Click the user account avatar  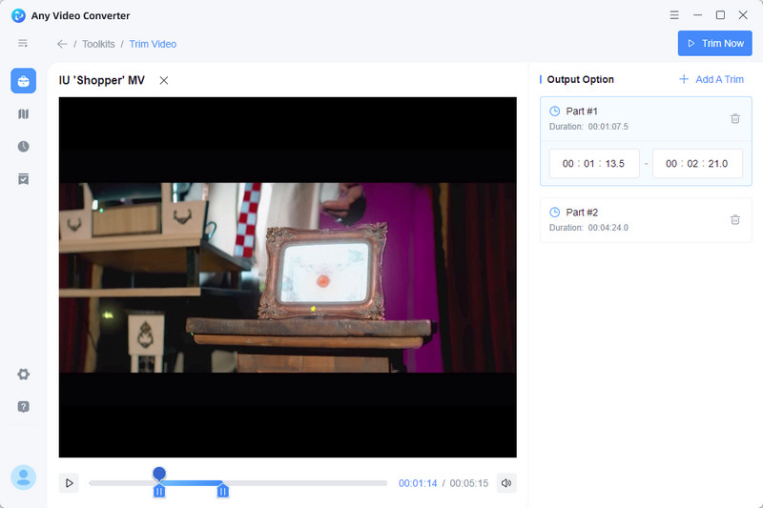click(x=23, y=478)
